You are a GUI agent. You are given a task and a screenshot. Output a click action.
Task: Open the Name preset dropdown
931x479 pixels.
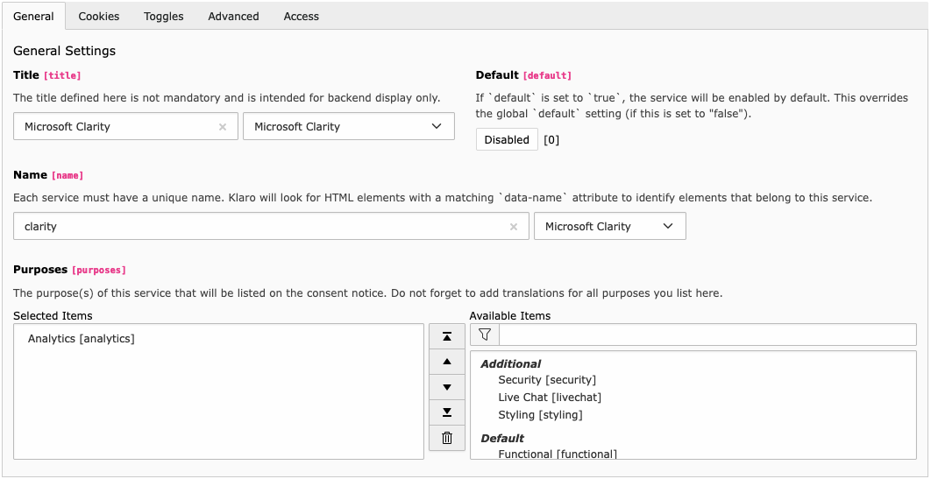(609, 227)
